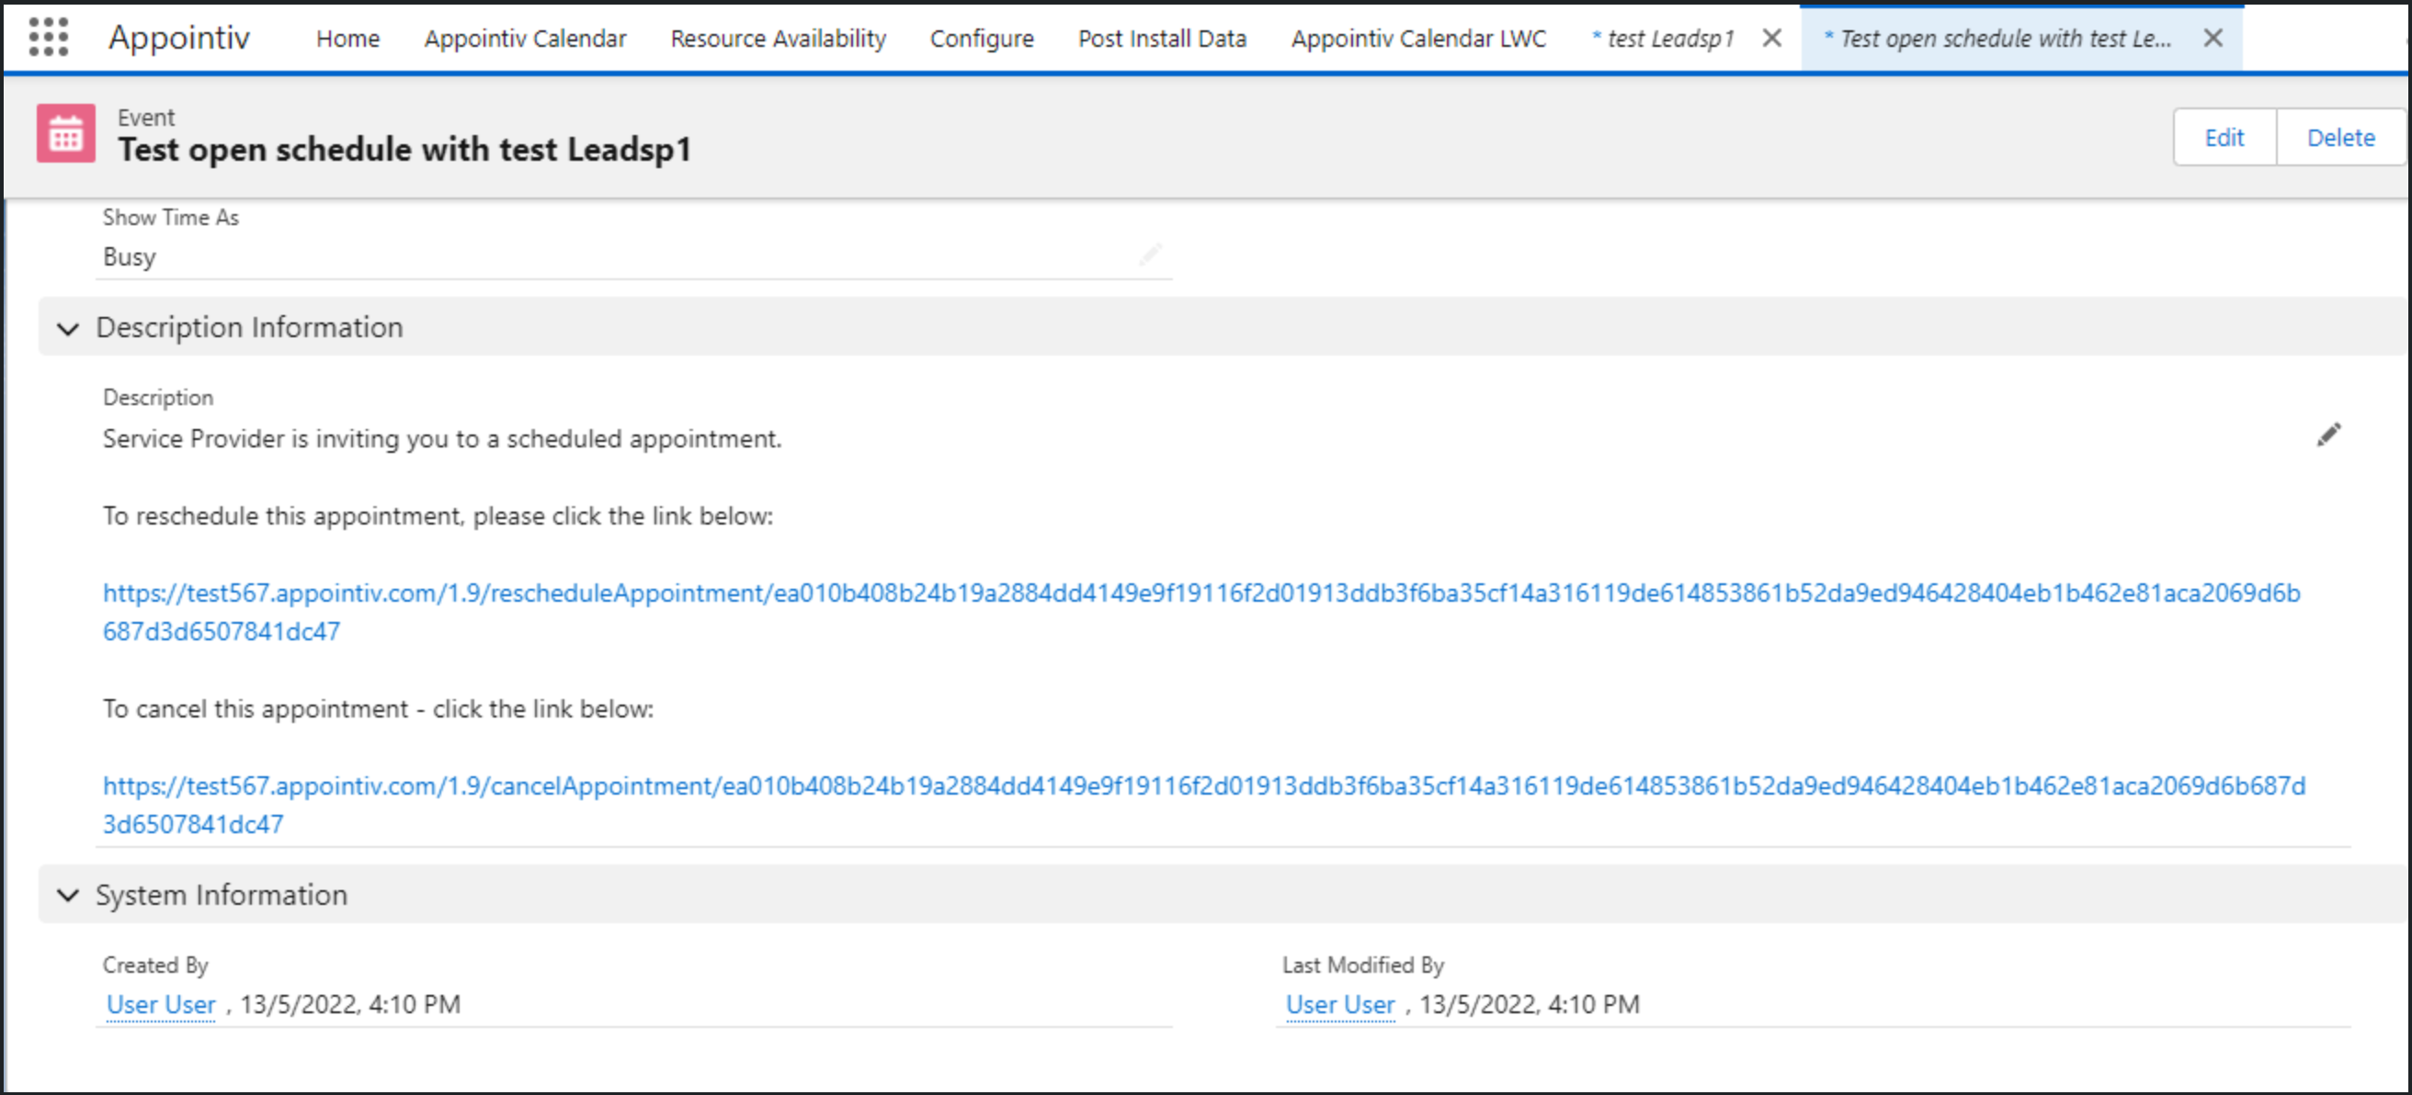Image resolution: width=2412 pixels, height=1095 pixels.
Task: Close the Test open schedule tab
Action: (x=2213, y=39)
